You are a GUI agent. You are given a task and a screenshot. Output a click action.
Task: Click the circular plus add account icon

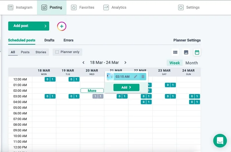tap(62, 26)
